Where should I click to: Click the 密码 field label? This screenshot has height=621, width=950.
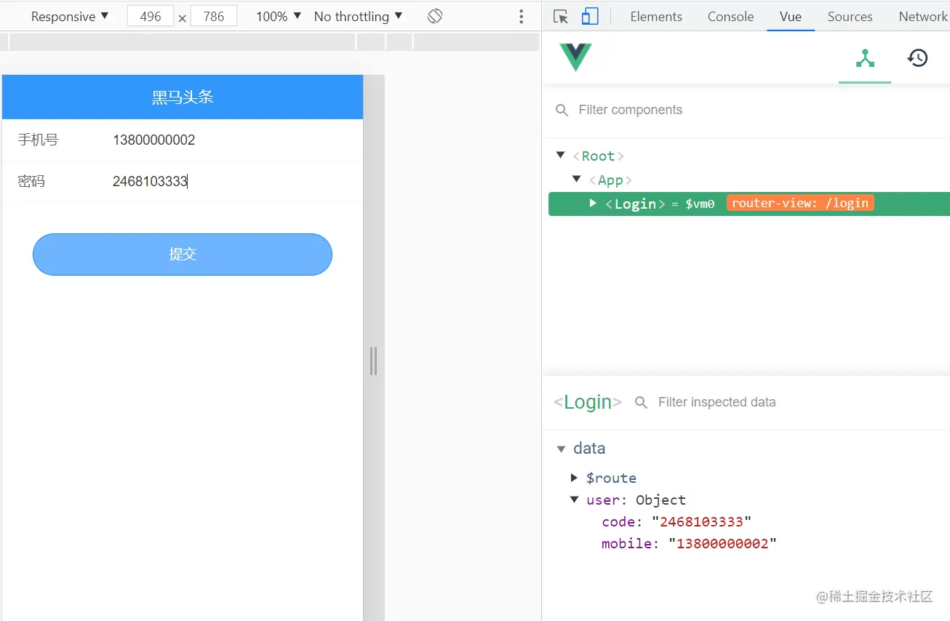pyautogui.click(x=31, y=181)
